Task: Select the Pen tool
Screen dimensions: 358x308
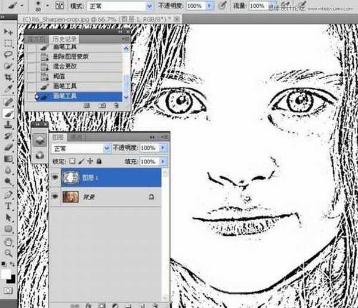Action: pos(8,195)
